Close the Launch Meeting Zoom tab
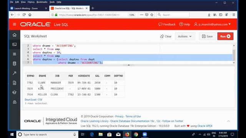 coord(46,8)
